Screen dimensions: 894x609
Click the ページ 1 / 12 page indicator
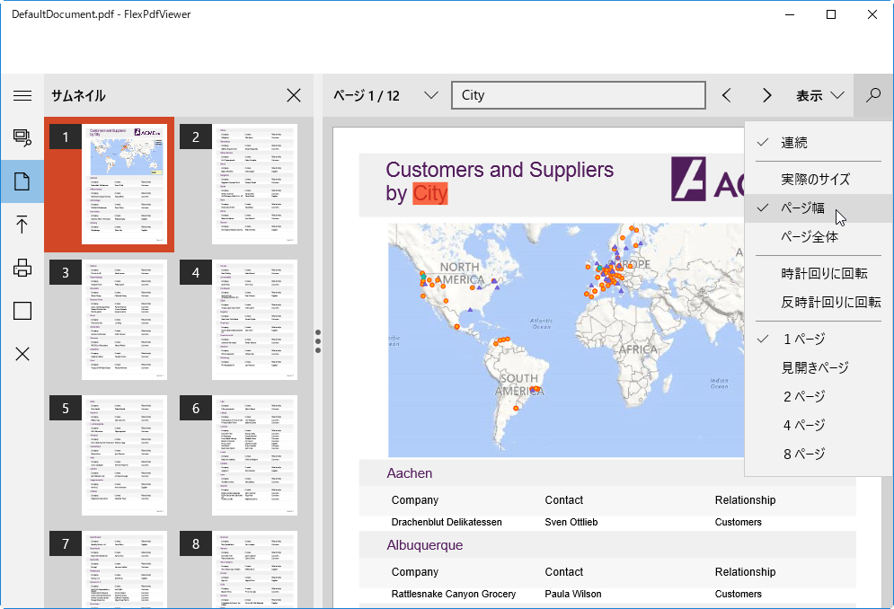coord(367,95)
